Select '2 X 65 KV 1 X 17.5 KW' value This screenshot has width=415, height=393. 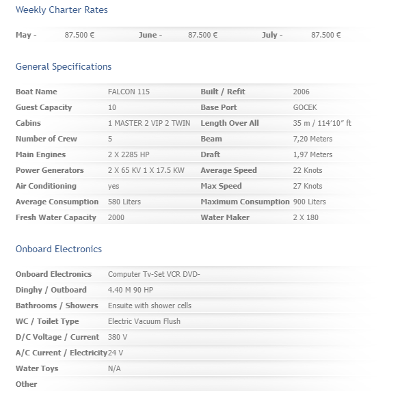click(x=146, y=170)
